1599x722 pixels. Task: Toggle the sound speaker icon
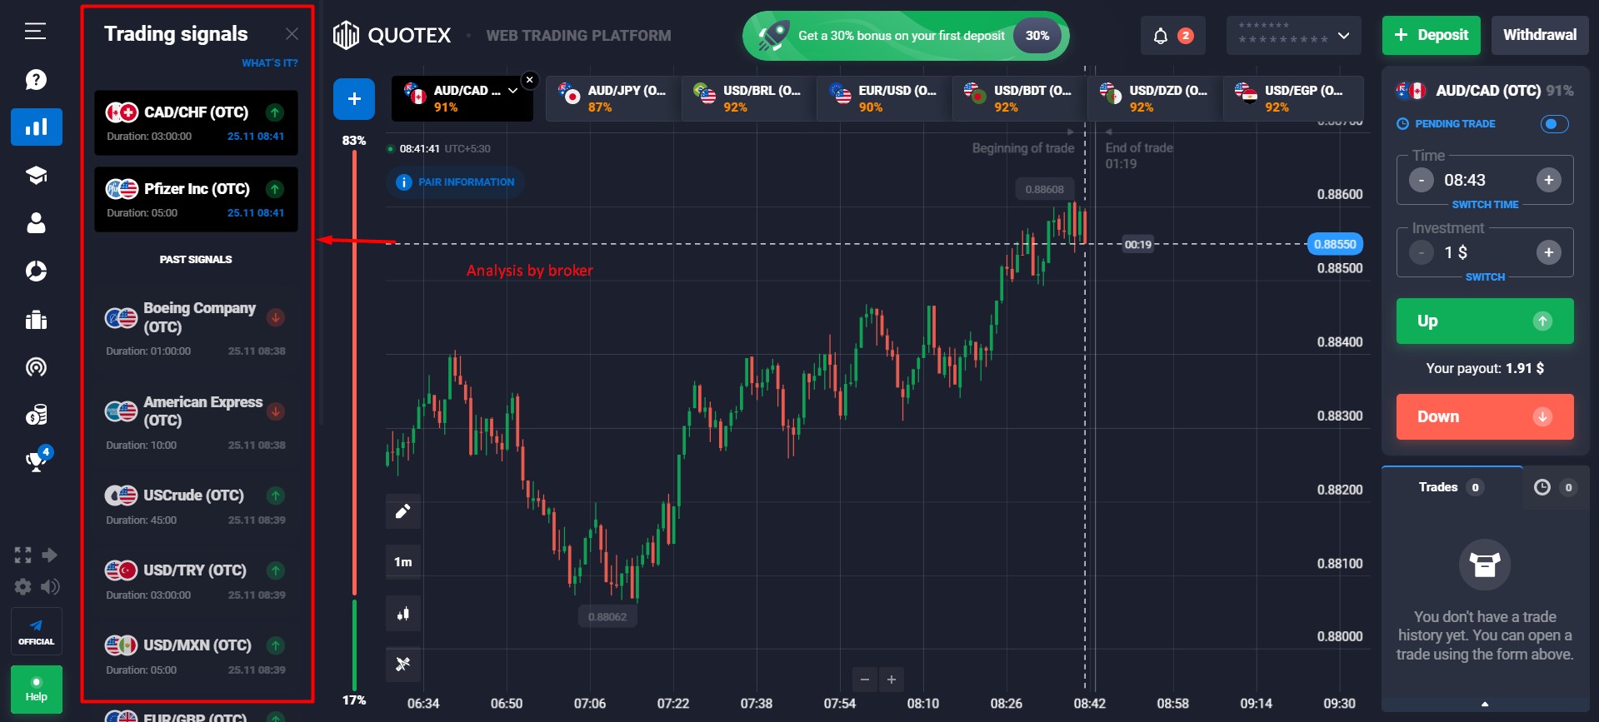click(50, 586)
